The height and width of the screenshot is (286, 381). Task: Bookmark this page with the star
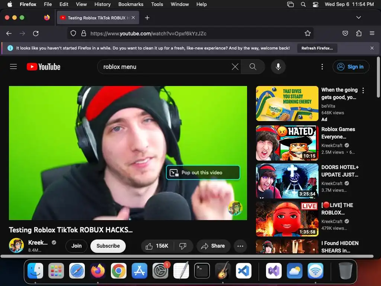(308, 33)
